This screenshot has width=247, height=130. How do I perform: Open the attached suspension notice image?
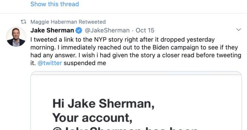click(136, 101)
